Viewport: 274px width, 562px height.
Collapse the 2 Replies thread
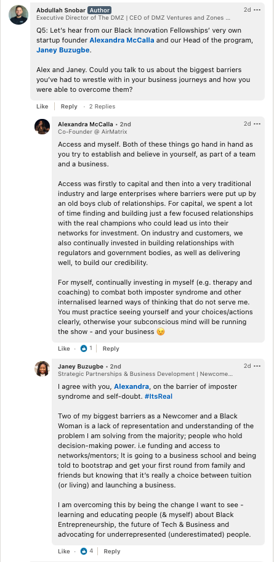pos(102,107)
